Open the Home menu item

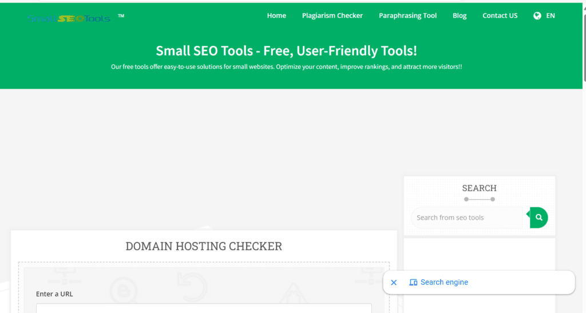[x=276, y=15]
